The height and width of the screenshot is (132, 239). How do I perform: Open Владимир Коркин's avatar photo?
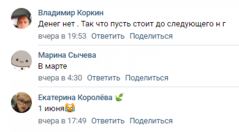tap(21, 19)
